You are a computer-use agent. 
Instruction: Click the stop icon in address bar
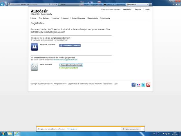tap(57, 4)
